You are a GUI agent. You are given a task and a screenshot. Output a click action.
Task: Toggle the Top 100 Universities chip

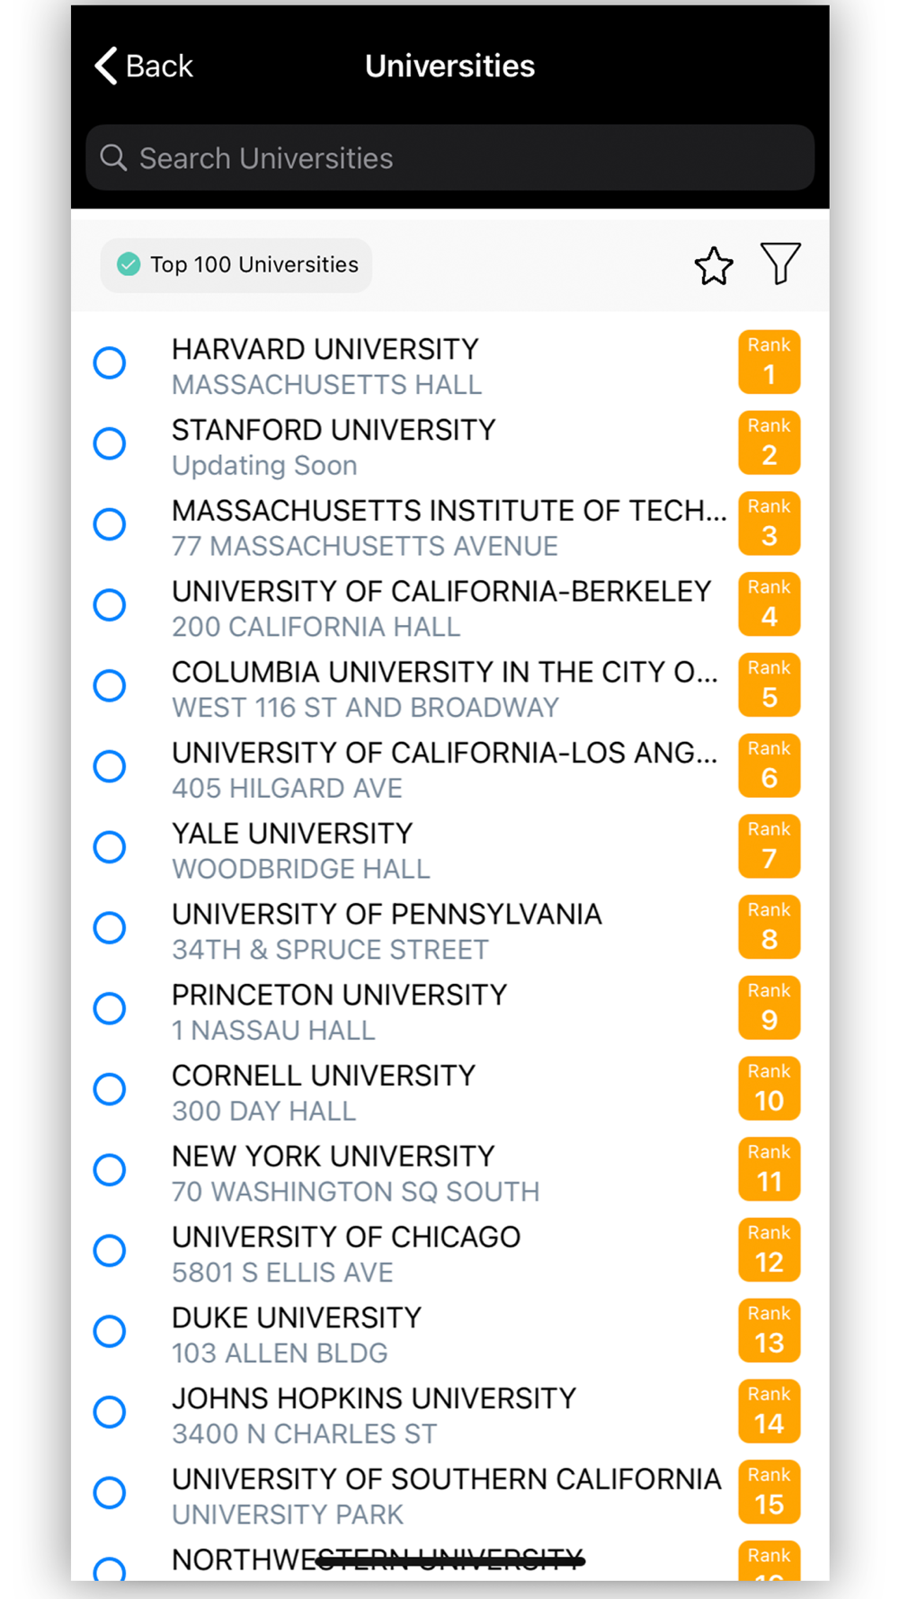click(x=236, y=264)
